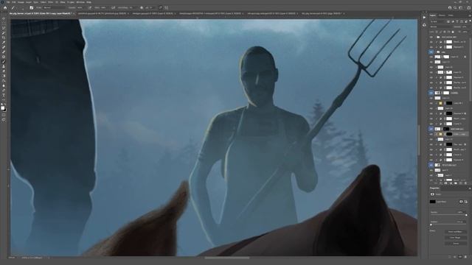Click the foreground color swatch in toolbar

(x=2, y=107)
